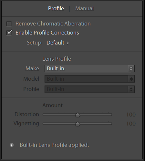Click the Distortion amount value 100

[x=131, y=115]
